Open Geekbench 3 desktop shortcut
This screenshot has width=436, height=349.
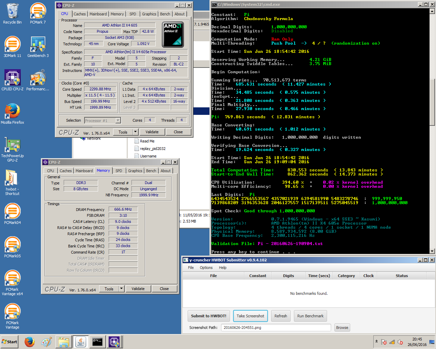tap(38, 47)
